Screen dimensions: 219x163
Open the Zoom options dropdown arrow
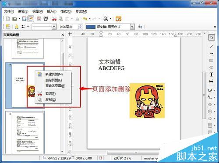(110, 19)
